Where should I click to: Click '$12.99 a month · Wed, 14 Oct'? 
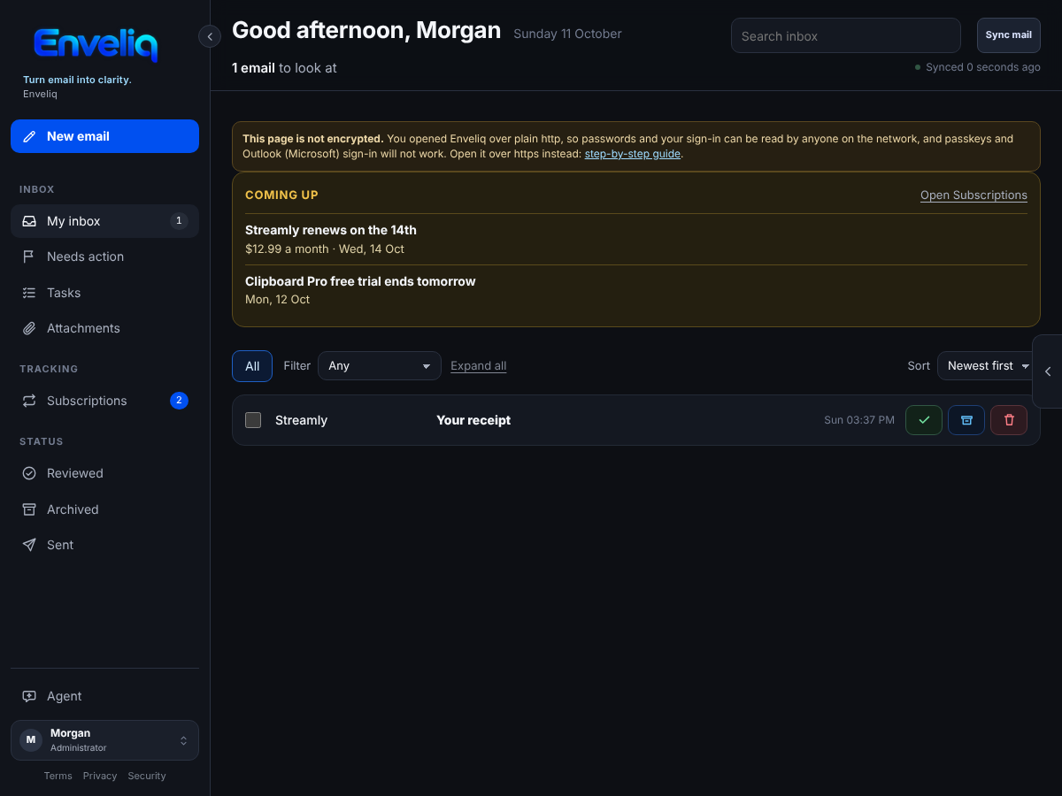(325, 249)
